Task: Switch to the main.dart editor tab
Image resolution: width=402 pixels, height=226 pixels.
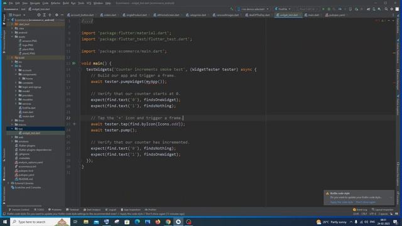Action: point(313,15)
